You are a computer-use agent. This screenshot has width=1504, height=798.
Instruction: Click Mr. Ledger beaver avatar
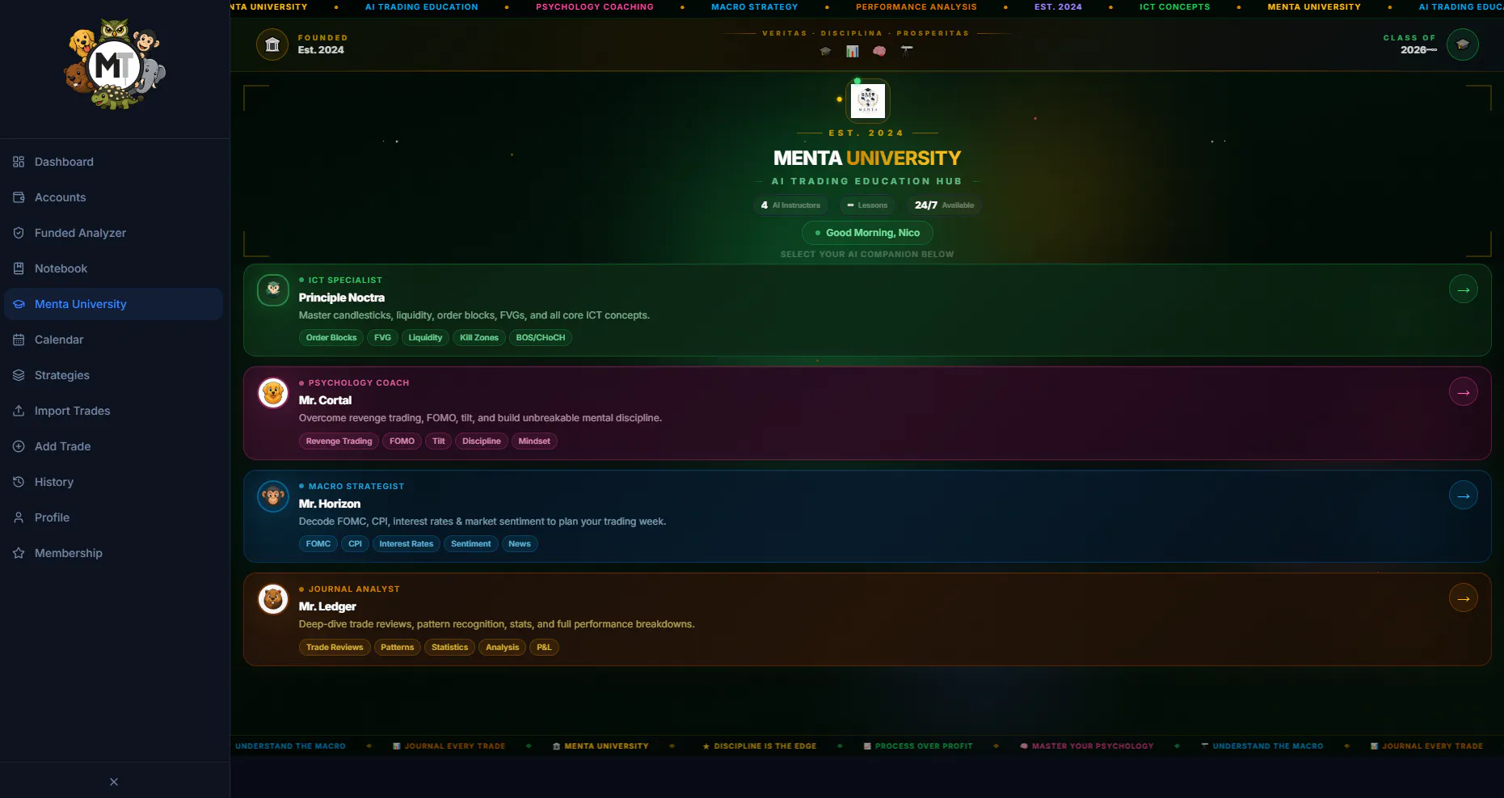click(x=273, y=599)
